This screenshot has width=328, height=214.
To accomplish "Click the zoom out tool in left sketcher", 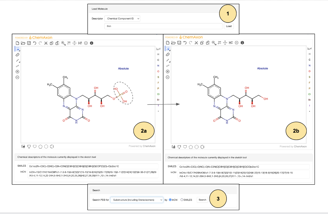I will (17, 77).
